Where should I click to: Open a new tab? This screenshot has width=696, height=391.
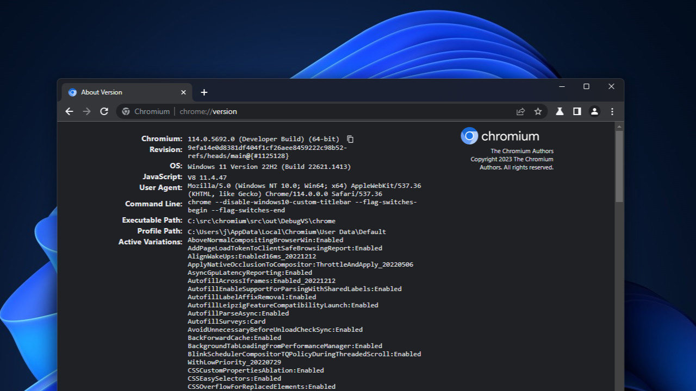point(204,92)
